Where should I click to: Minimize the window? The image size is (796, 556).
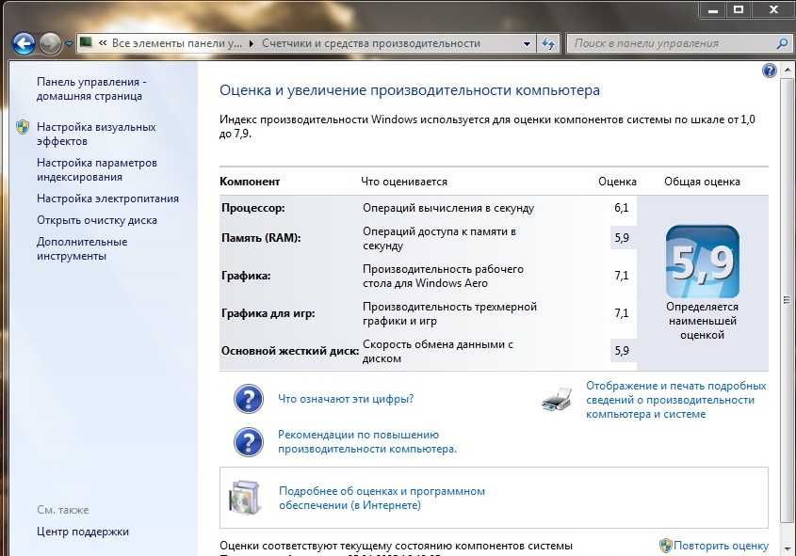click(x=713, y=9)
